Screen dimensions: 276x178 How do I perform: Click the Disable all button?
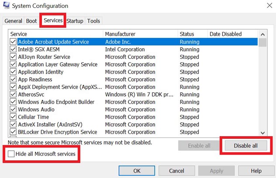click(246, 145)
